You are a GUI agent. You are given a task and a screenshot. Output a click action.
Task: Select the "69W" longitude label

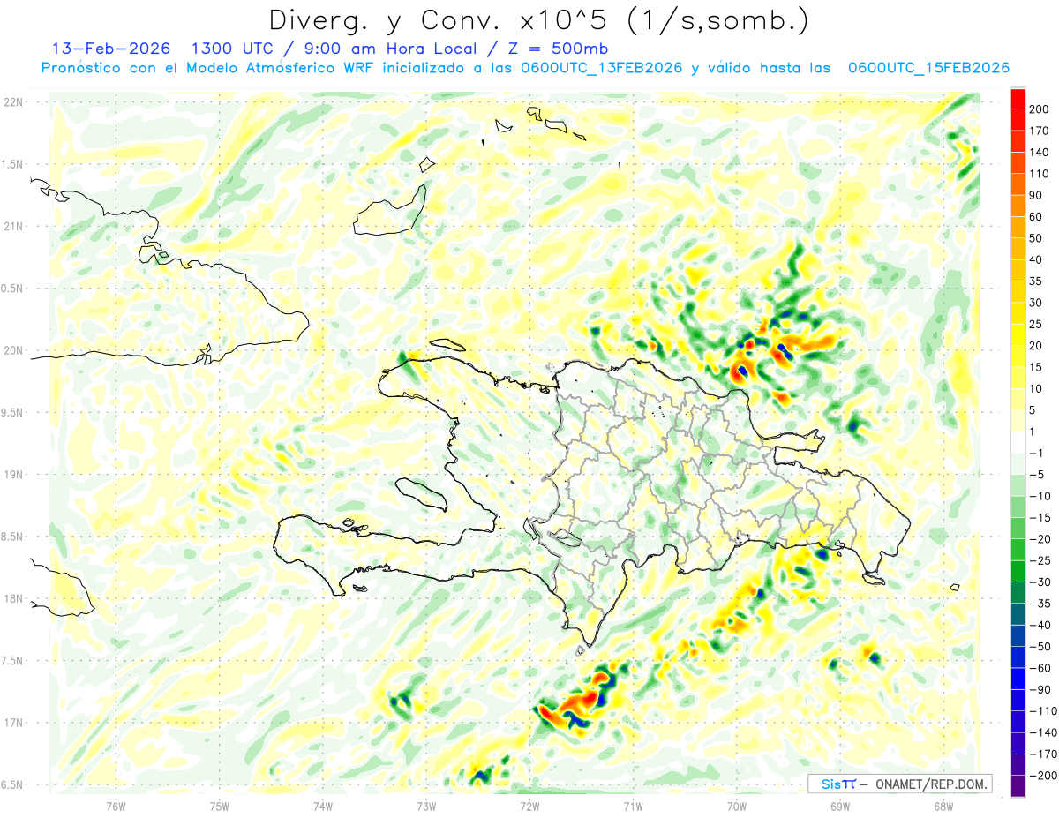[x=840, y=806]
